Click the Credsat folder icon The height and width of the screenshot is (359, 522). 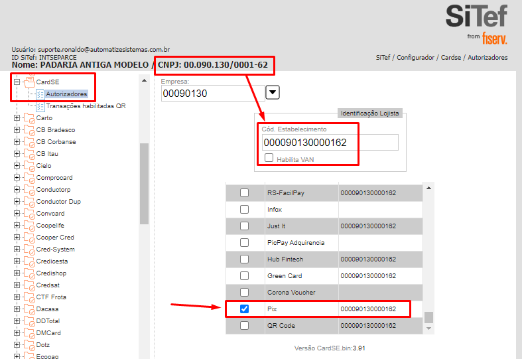(29, 285)
